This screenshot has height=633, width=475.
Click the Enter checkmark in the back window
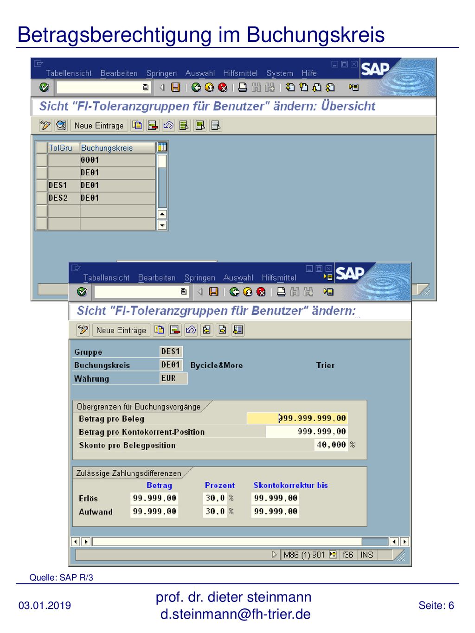44,87
